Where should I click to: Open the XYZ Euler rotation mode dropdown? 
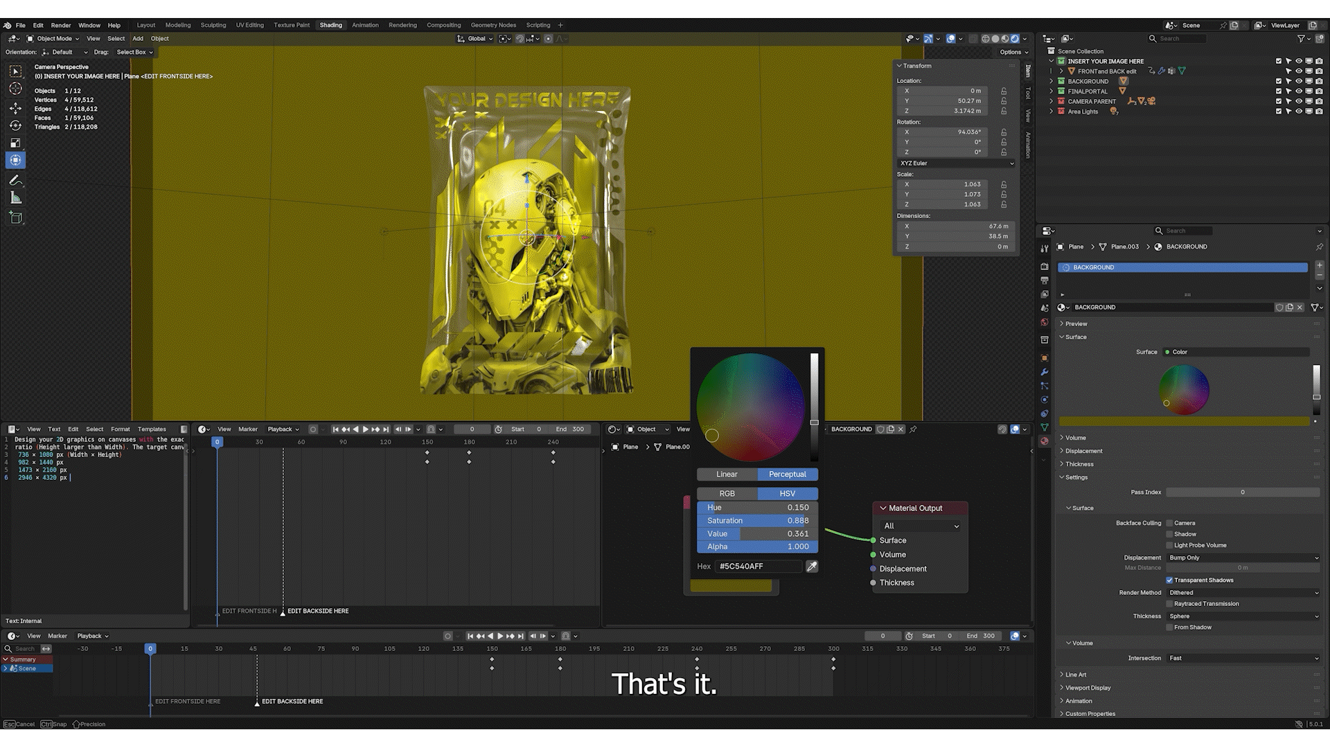956,163
